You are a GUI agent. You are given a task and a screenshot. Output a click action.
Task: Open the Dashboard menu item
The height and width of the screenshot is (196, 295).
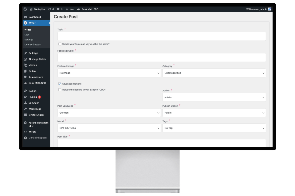point(34,17)
